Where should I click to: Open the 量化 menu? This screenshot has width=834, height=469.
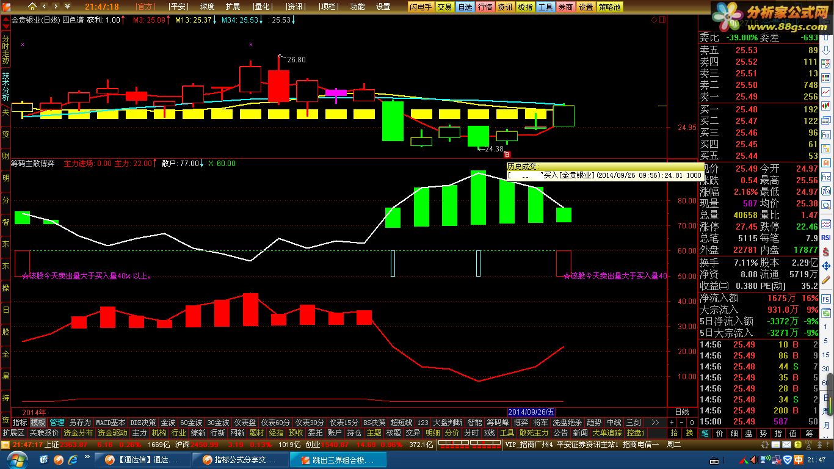click(262, 7)
